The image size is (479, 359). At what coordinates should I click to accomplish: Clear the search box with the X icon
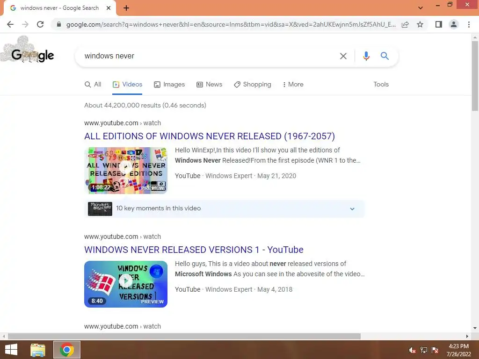coord(343,56)
